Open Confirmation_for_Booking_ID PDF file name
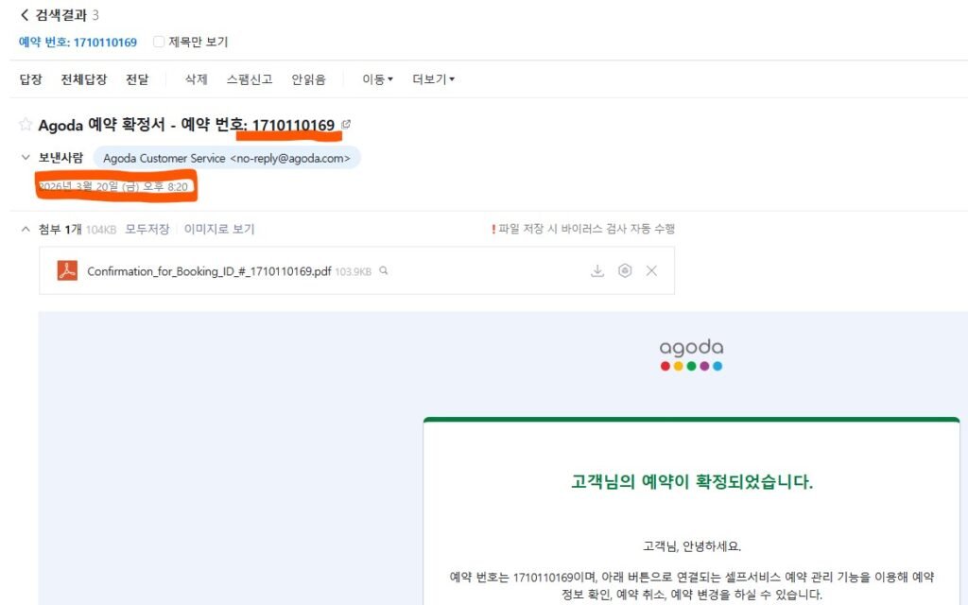Image resolution: width=968 pixels, height=605 pixels. click(x=209, y=271)
